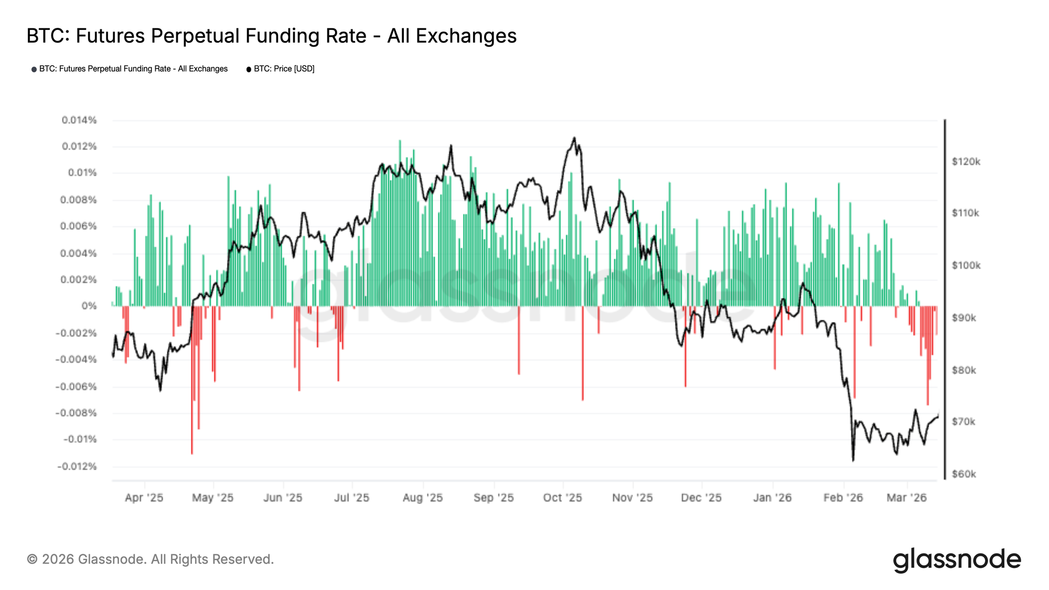
Task: Click the 0% funding rate axis label
Action: click(89, 306)
